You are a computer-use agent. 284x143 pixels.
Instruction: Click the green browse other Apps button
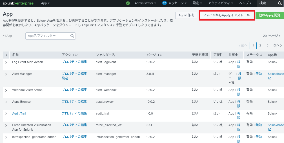pos(269,15)
